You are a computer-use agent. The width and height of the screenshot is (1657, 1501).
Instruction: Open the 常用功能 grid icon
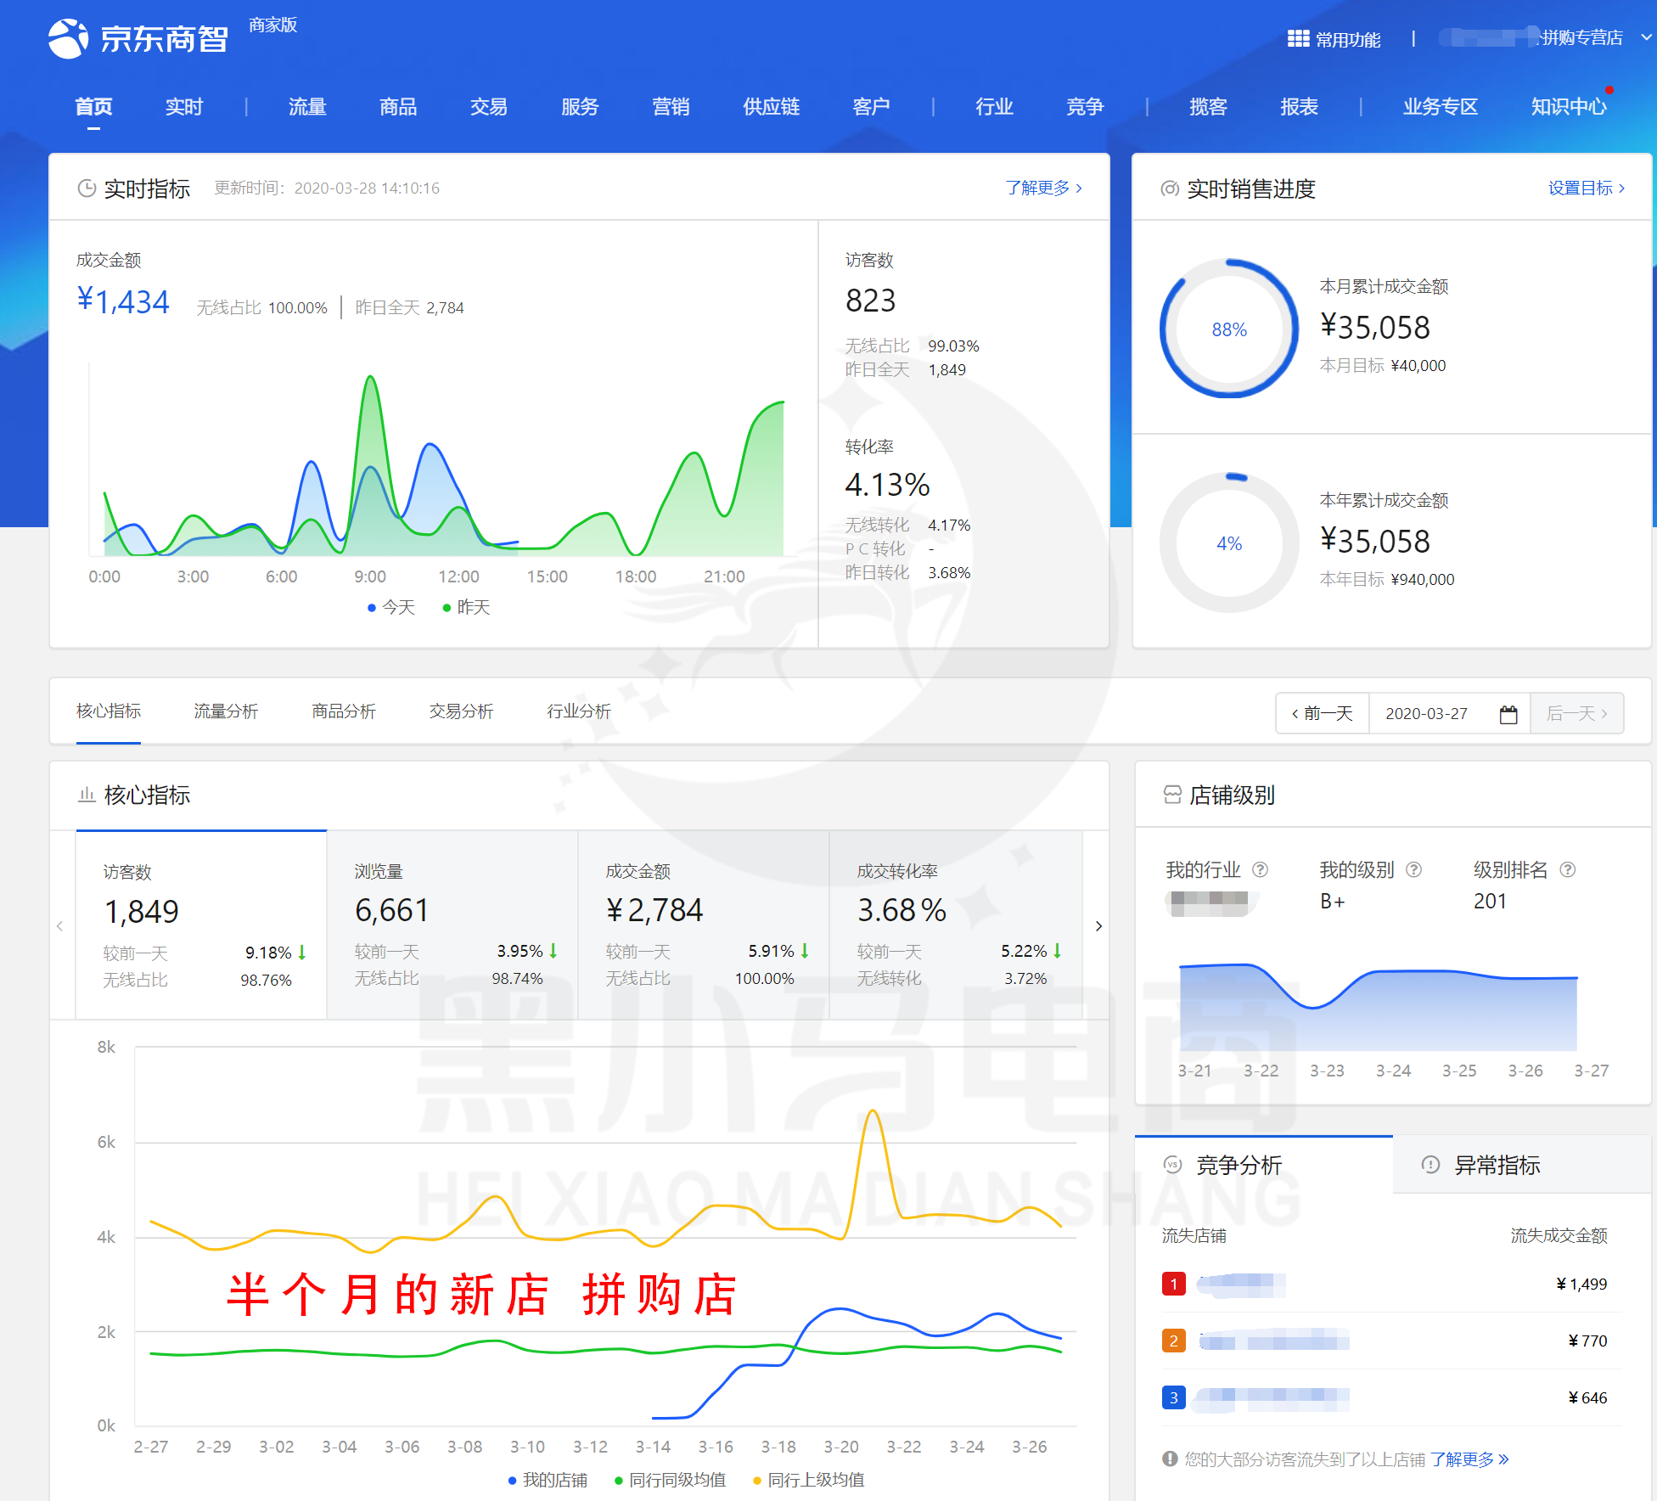point(1297,38)
